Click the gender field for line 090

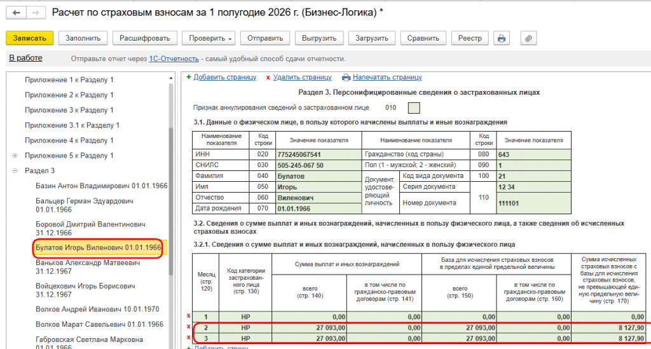pos(533,165)
